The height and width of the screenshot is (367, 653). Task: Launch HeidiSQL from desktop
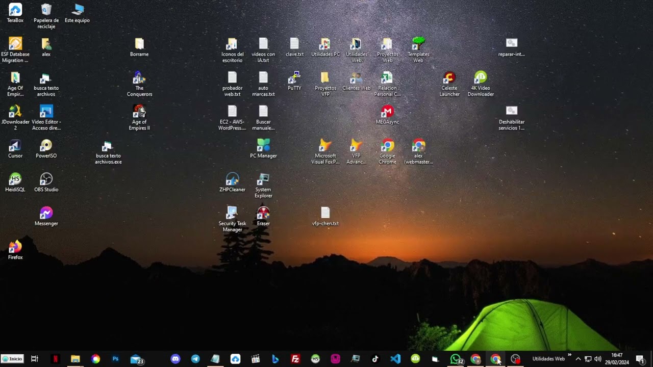(15, 182)
